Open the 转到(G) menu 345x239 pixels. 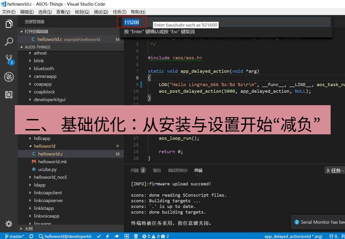[x=82, y=12]
